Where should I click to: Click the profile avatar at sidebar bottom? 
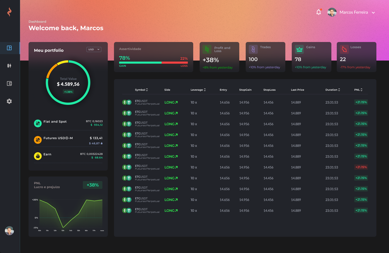pos(9,231)
